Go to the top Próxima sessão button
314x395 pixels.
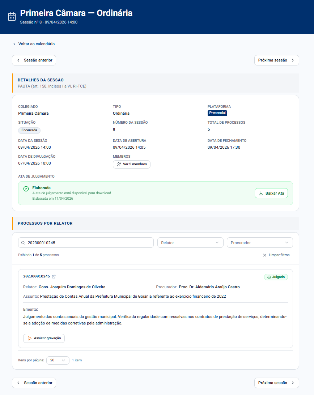point(276,60)
